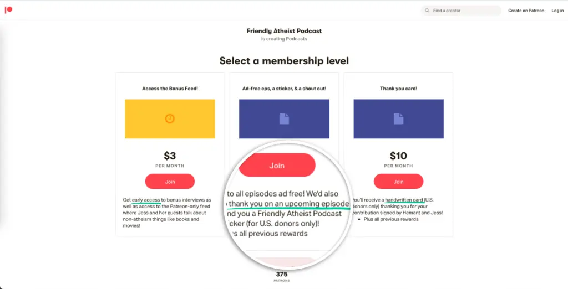The width and height of the screenshot is (568, 289).
Task: Click the Access the Bonus Feed! heading
Action: tap(170, 88)
